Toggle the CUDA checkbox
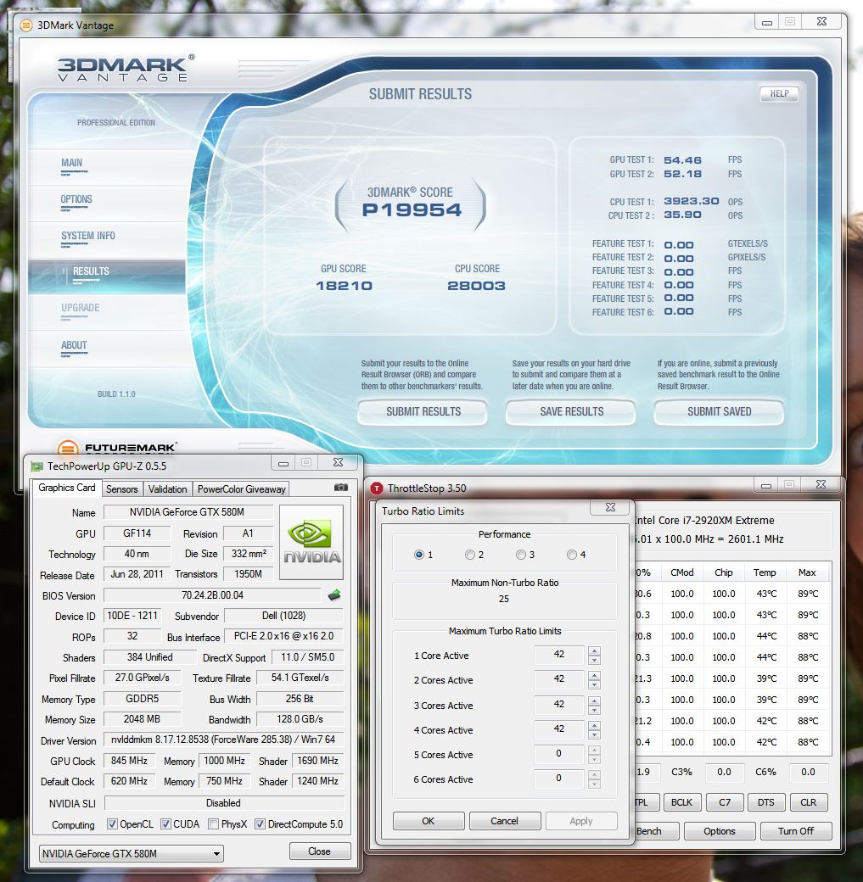Viewport: 863px width, 882px height. [x=166, y=824]
